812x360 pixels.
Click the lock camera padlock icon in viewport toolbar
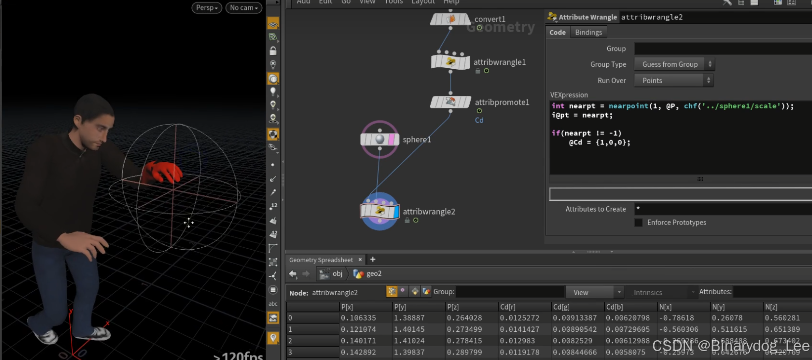coord(273,50)
